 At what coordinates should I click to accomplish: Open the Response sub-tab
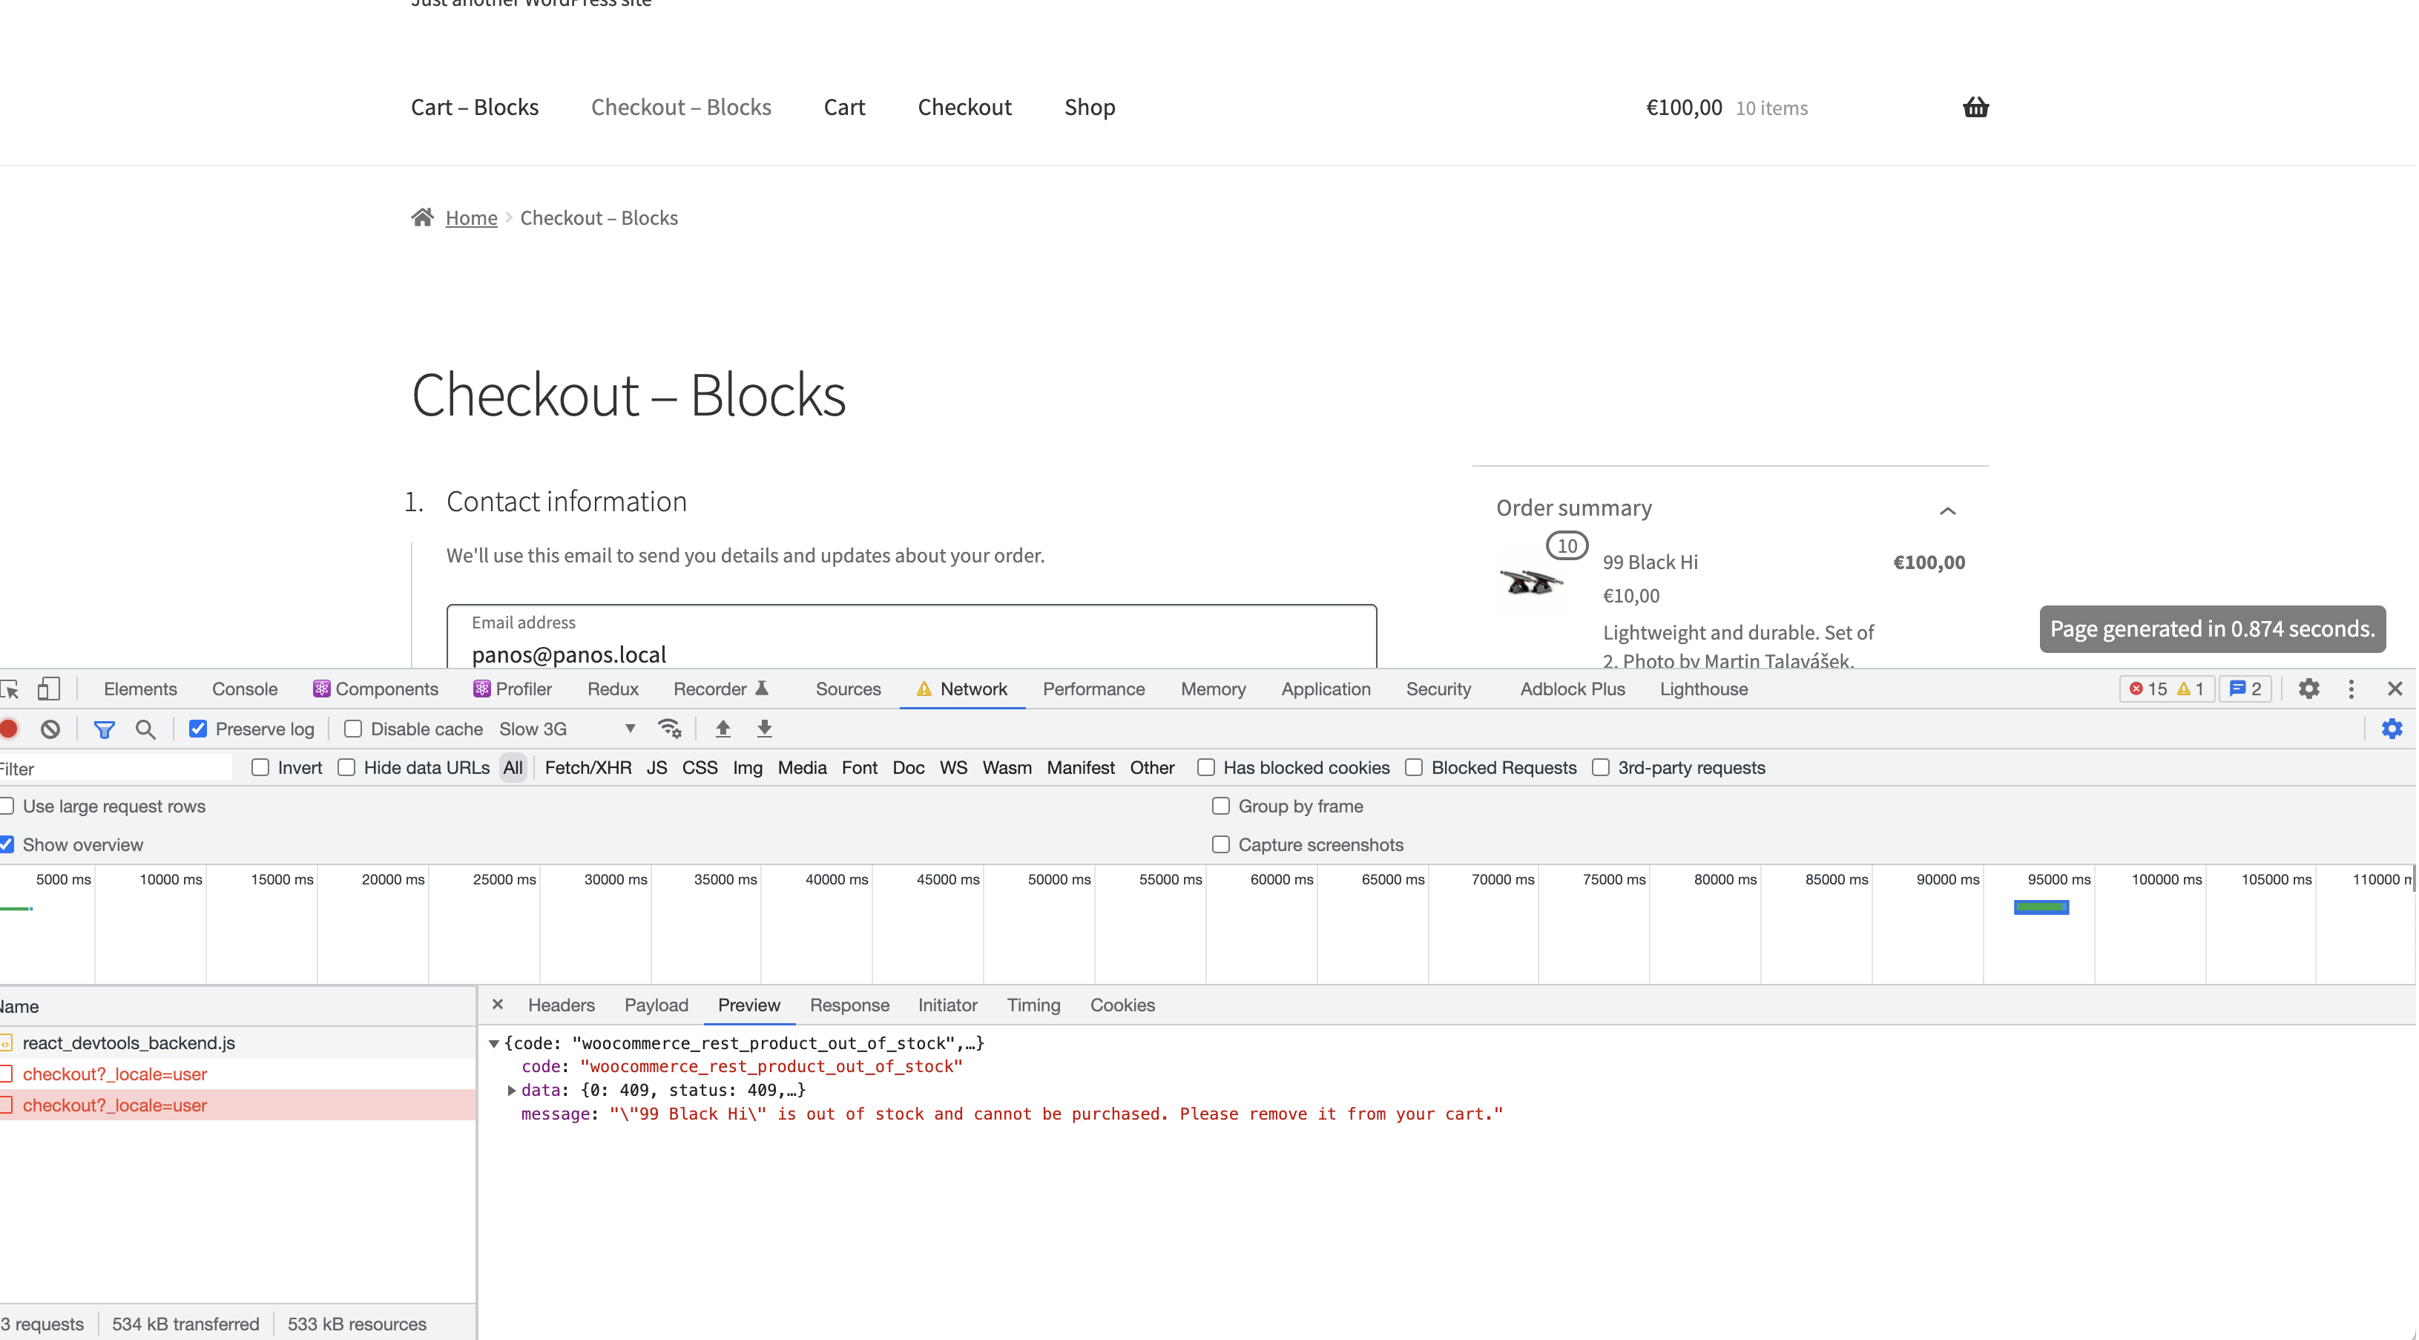coord(849,1005)
